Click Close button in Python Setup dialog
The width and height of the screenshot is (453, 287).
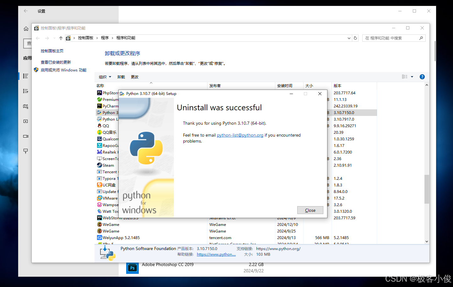[310, 210]
